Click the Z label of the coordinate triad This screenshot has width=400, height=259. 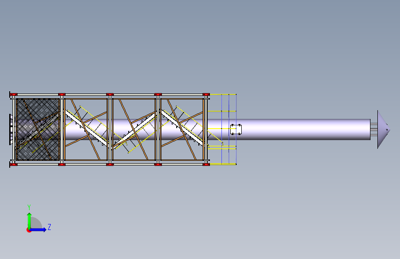[49, 227]
